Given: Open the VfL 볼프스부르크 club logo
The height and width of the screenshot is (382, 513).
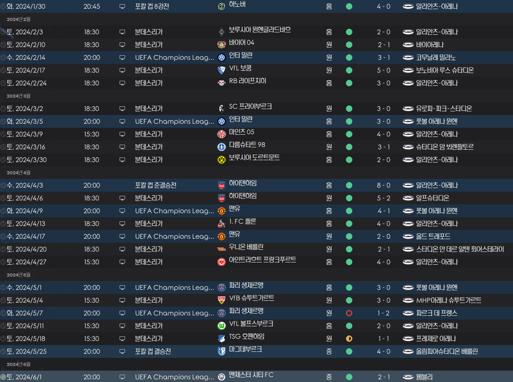Looking at the screenshot, I should (x=221, y=326).
